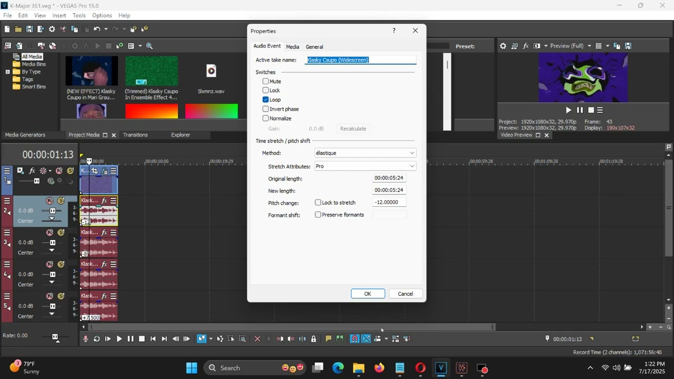Toggle Loop Playback in the transport bar
The image size is (674, 379).
click(x=96, y=339)
